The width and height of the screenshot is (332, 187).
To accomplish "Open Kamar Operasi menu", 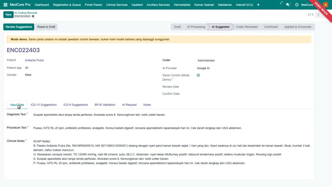I will (204, 5).
